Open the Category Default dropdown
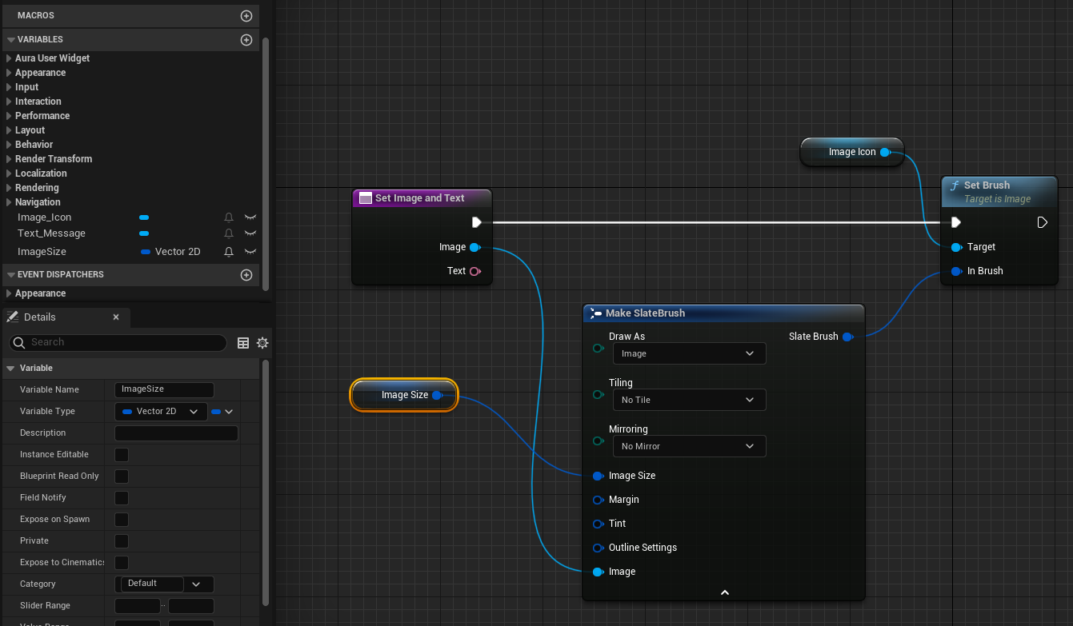This screenshot has width=1073, height=626. 165,584
